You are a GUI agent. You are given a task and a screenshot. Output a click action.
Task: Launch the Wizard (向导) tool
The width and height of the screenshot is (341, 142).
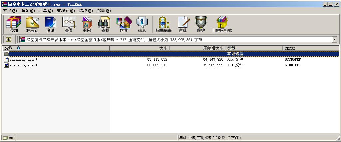(x=124, y=24)
